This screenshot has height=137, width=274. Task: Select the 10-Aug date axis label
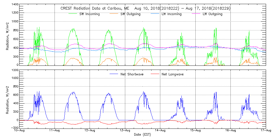click(20, 131)
